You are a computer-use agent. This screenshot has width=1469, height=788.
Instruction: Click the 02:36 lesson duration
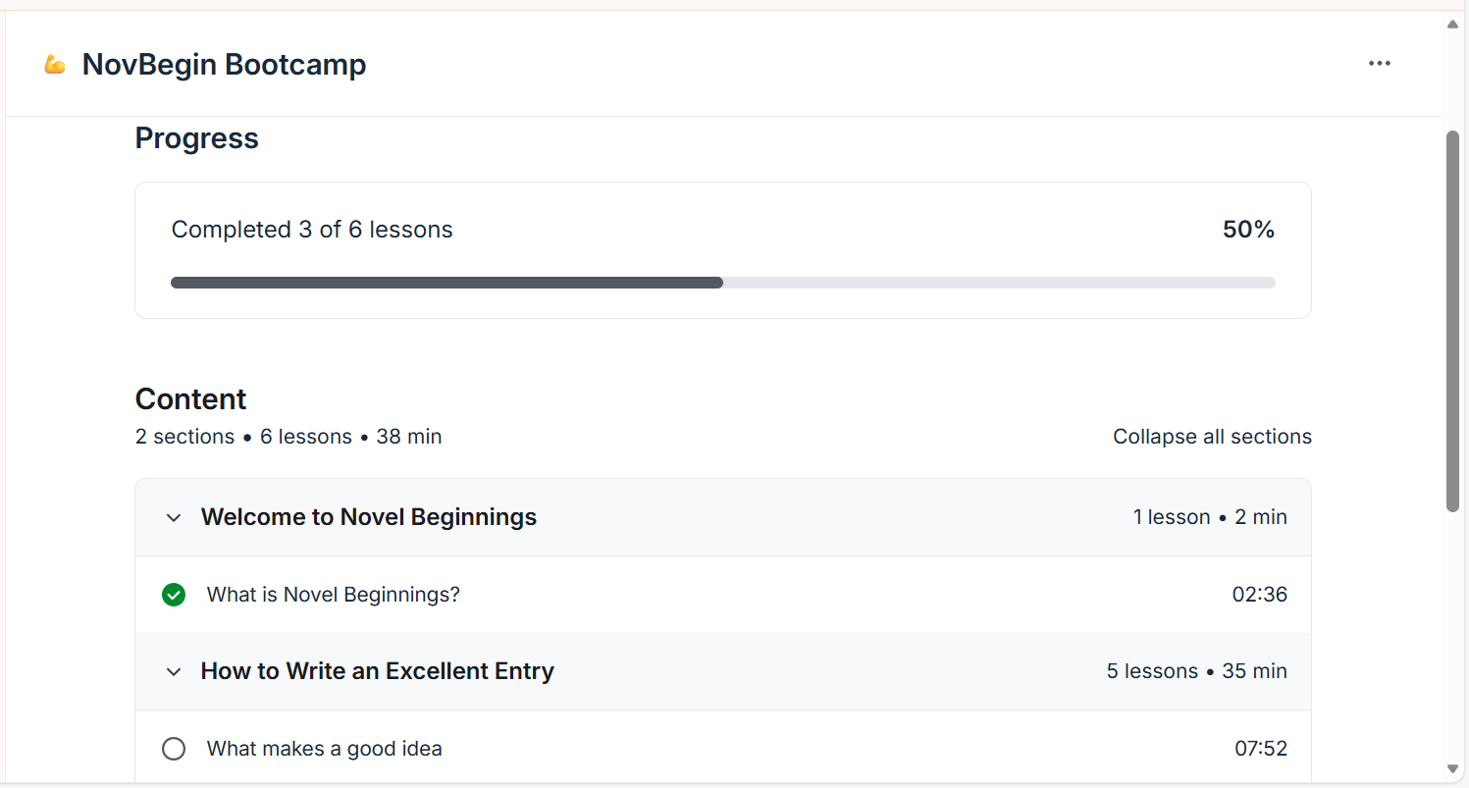pyautogui.click(x=1260, y=595)
